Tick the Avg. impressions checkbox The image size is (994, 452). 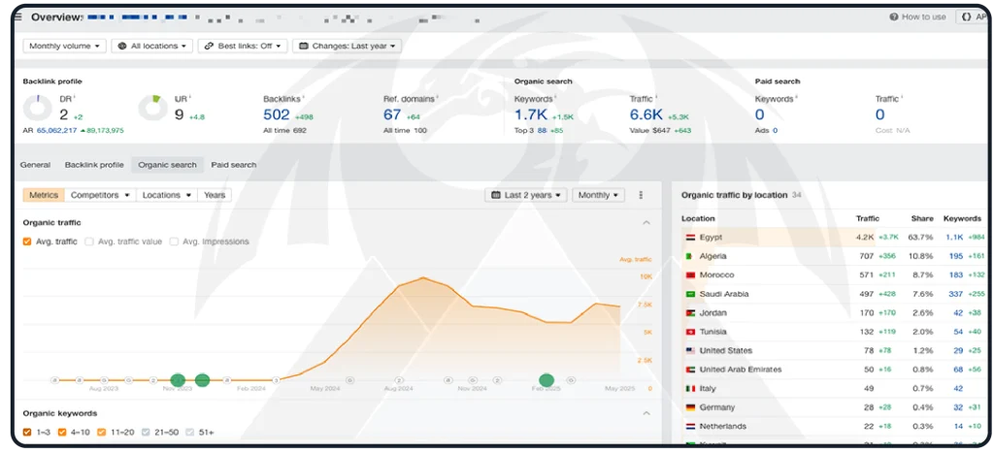174,242
